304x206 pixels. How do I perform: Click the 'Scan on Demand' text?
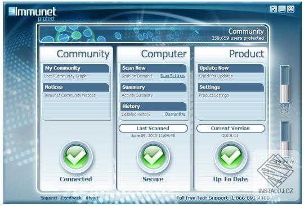(x=137, y=76)
